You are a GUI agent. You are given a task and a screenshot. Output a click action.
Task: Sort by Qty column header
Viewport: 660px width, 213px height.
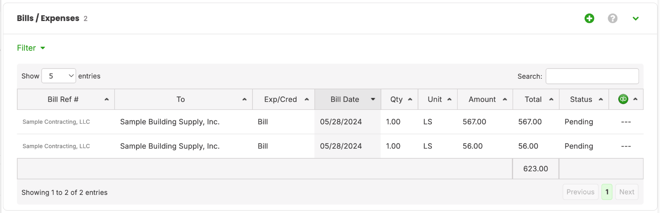click(399, 99)
